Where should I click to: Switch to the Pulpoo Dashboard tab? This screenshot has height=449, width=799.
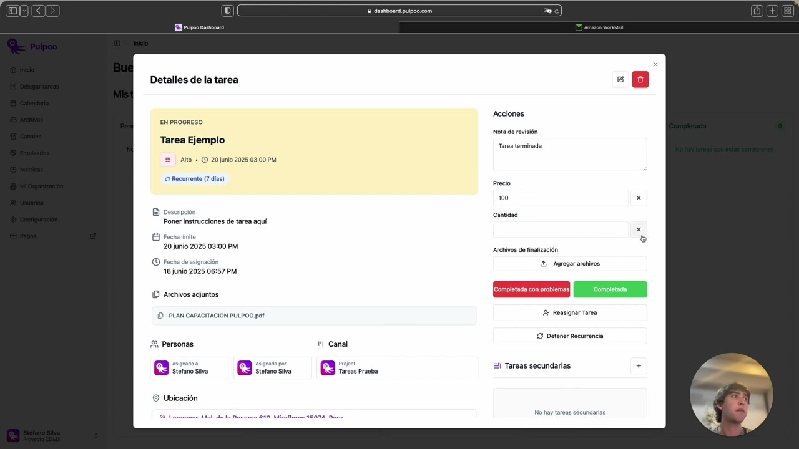[x=199, y=27]
